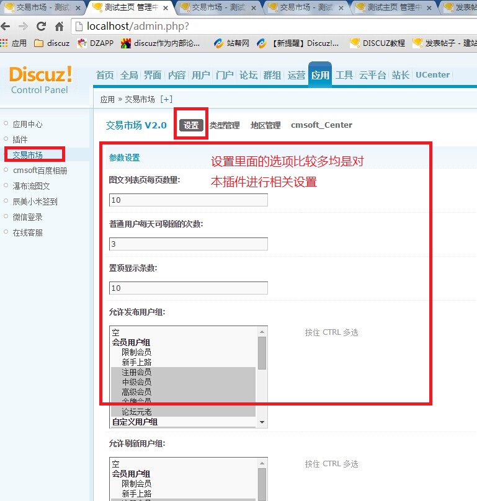The image size is (477, 501).
Task: Select 新手上路 in 允许发布用户组 list
Action: 183,362
